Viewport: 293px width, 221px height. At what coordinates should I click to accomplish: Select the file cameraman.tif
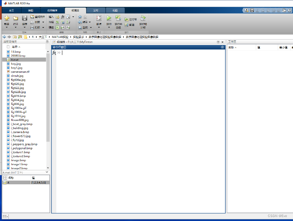click(20, 72)
